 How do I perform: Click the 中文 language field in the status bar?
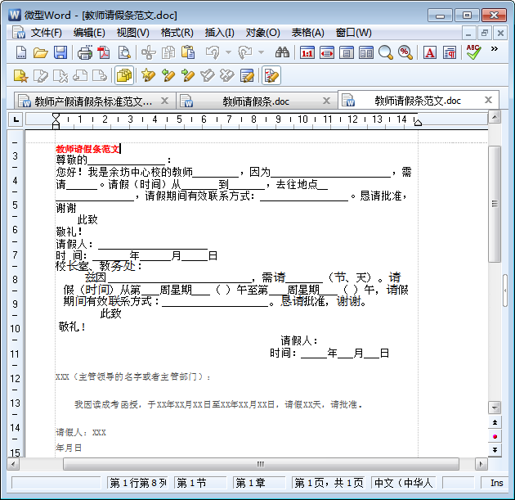tap(403, 483)
